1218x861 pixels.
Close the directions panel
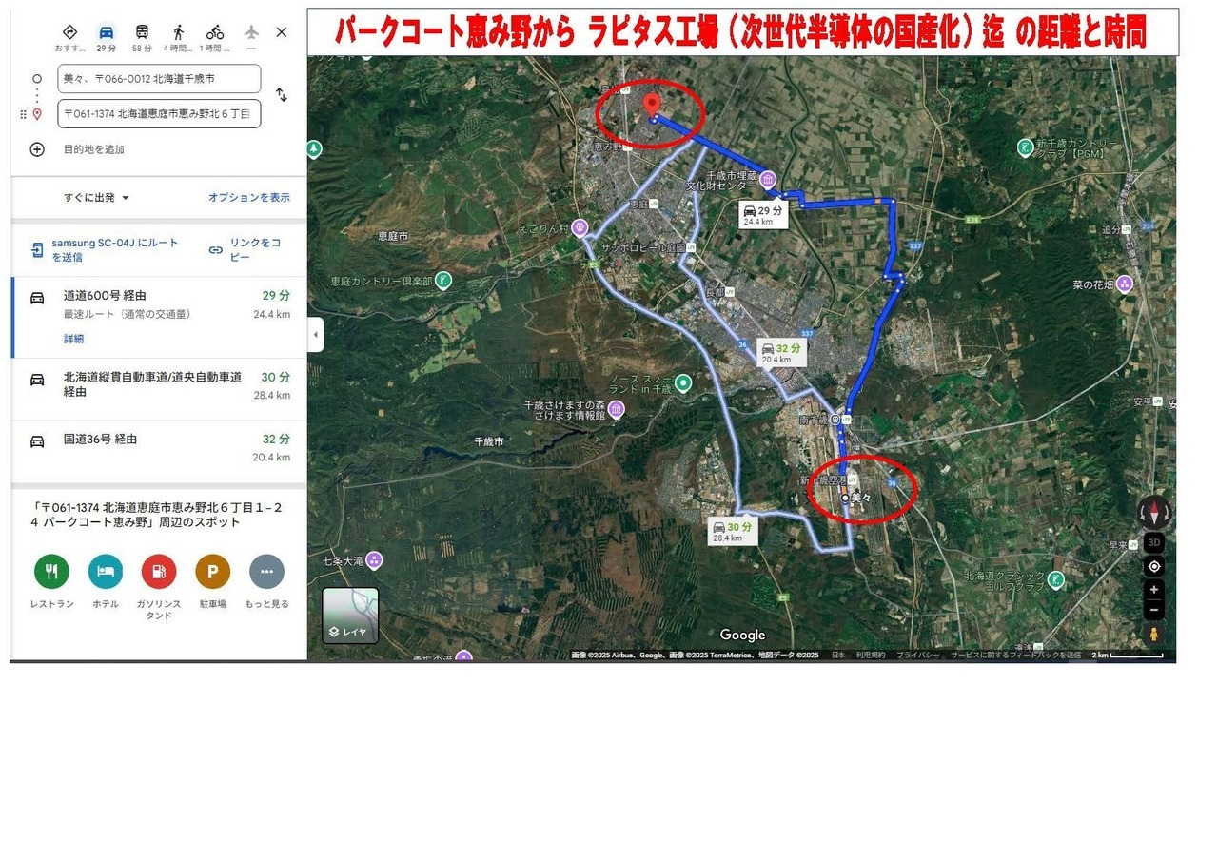(282, 32)
